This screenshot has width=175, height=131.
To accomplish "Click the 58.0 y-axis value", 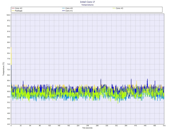I will [x=9, y=97].
